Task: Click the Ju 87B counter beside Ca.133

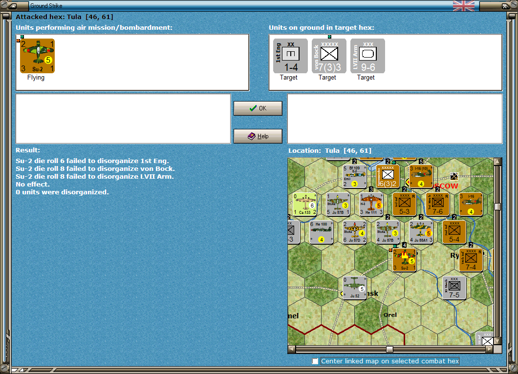Action: (338, 204)
